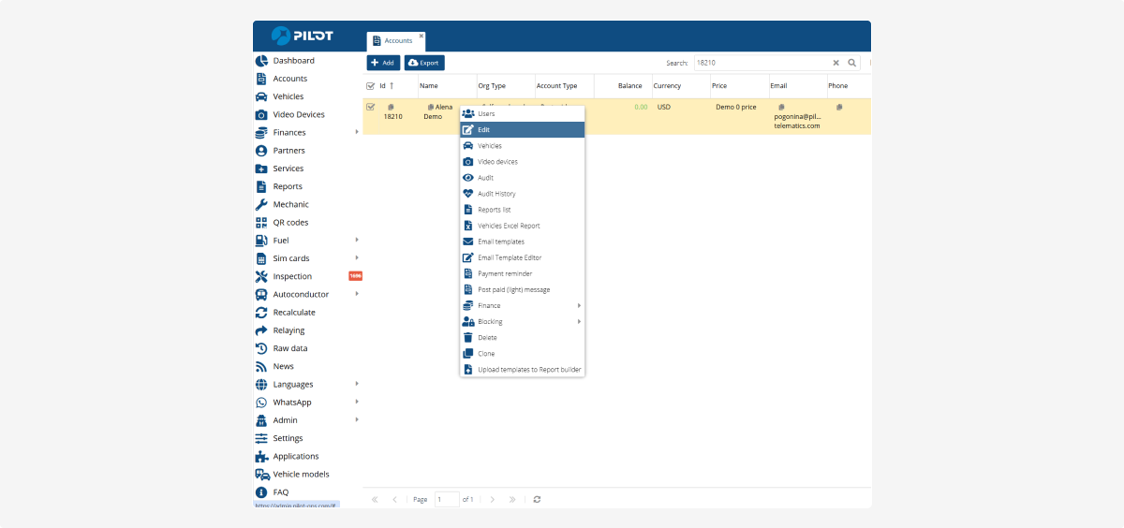1124x528 pixels.
Task: Click the Export button
Action: pyautogui.click(x=424, y=63)
